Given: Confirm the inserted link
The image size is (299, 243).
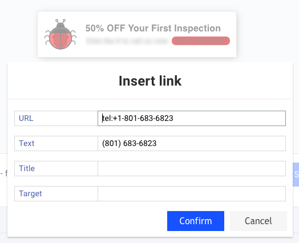Looking at the screenshot, I should [196, 221].
